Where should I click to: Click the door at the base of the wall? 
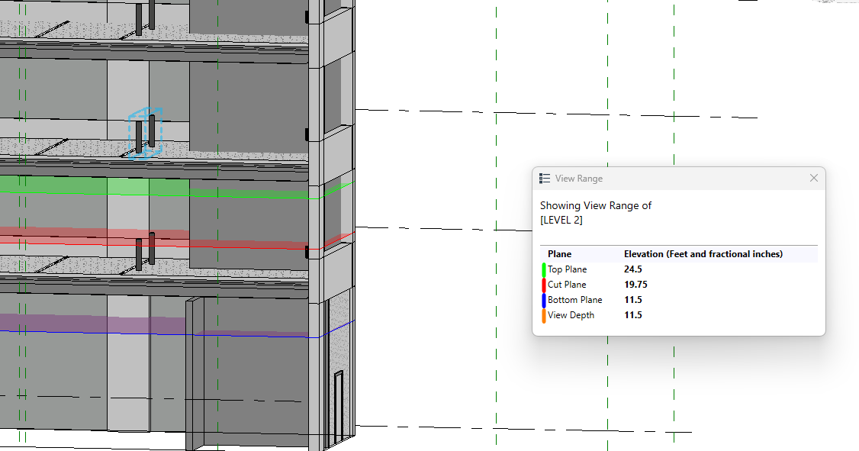click(338, 404)
